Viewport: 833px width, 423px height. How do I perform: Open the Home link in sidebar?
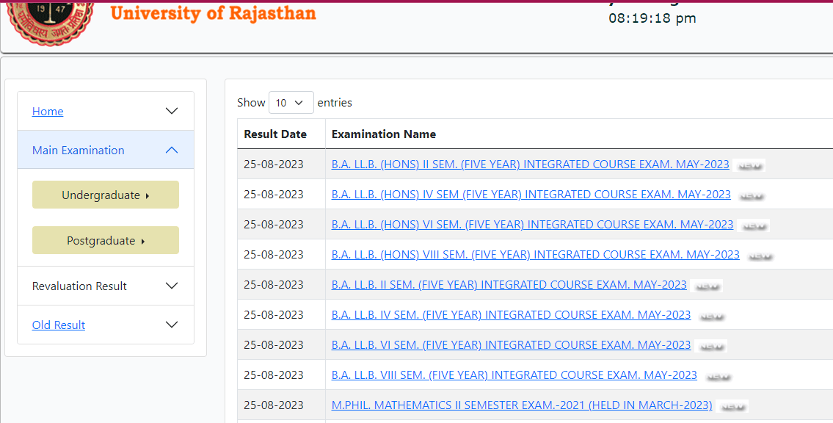(48, 111)
